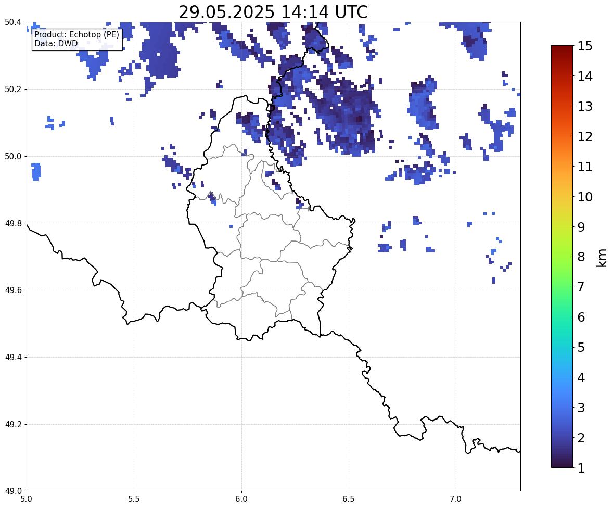This screenshot has height=508, width=613.
Task: Click the 49.8 latitude tick label
Action: coord(12,223)
